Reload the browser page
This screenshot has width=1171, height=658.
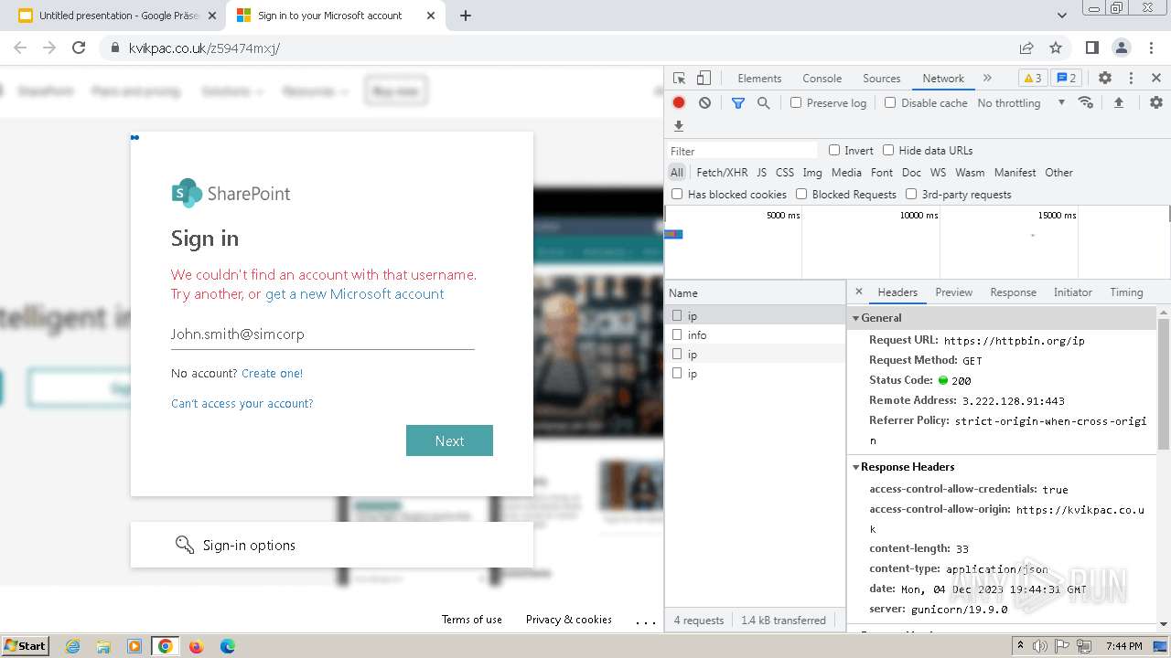[79, 48]
